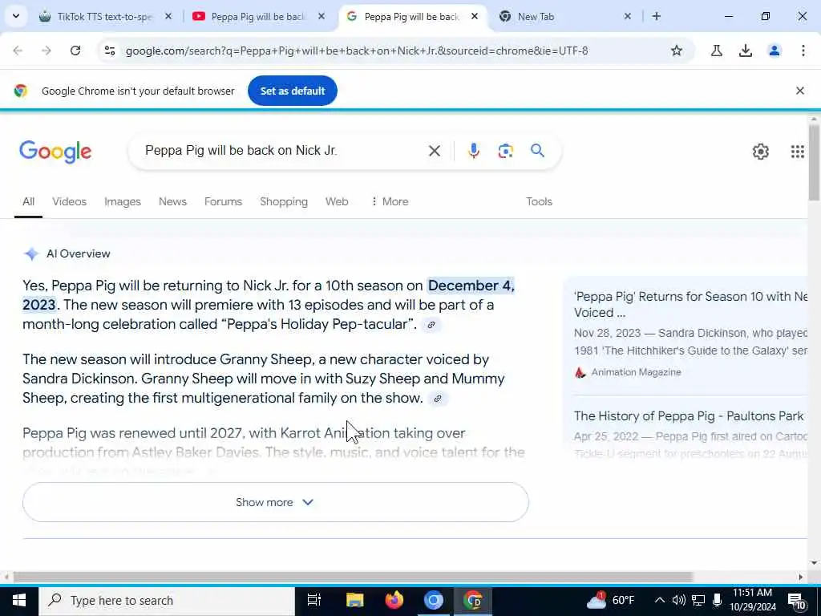Open the Chrome three-dot menu
This screenshot has width=821, height=616.
pyautogui.click(x=803, y=51)
